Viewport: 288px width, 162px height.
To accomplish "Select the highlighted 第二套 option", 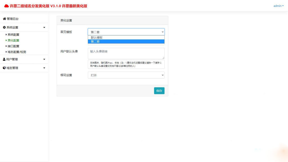I will click(x=125, y=41).
